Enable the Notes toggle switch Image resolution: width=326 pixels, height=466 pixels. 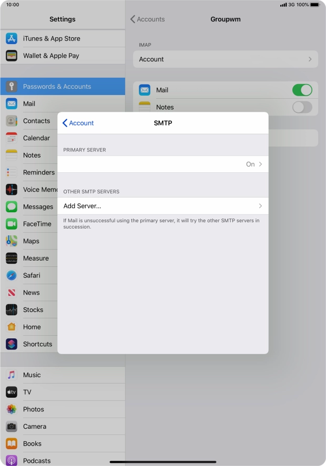[x=302, y=107]
